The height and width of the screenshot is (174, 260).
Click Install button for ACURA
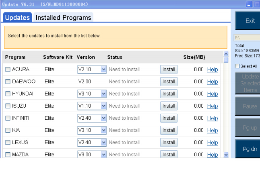[169, 69]
